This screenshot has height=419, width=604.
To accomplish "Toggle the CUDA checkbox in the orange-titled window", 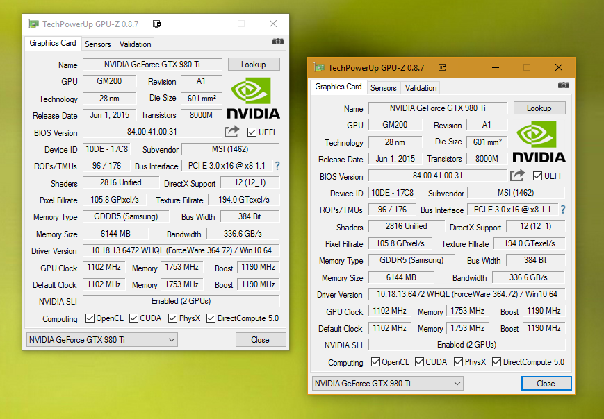I will click(x=420, y=362).
